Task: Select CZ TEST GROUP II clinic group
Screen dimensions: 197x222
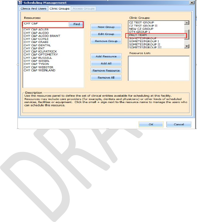Action: (x=143, y=26)
